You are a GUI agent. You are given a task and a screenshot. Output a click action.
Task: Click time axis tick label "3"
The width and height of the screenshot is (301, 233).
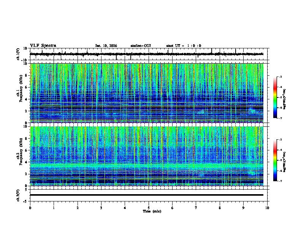click(101, 208)
